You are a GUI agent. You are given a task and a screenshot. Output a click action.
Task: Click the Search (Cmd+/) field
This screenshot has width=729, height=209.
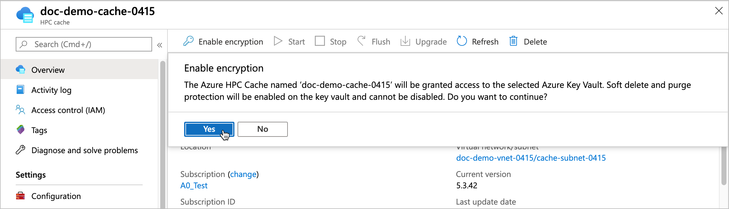(83, 44)
